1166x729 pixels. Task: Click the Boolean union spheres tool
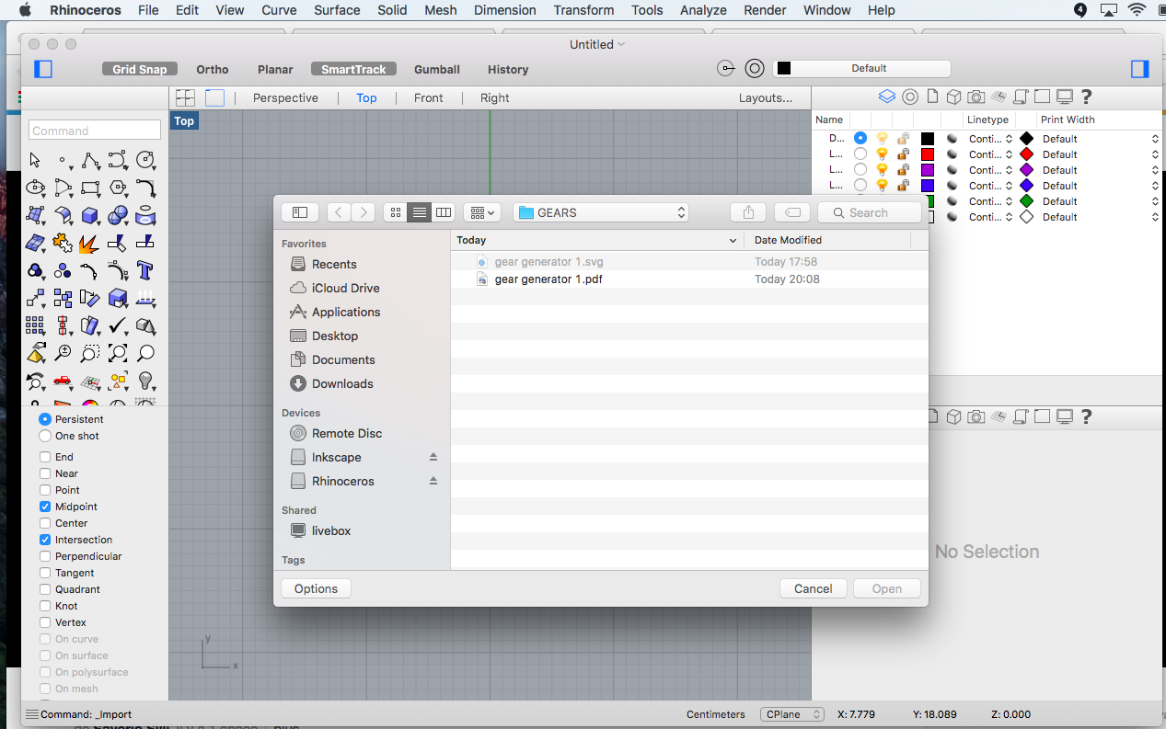[118, 216]
